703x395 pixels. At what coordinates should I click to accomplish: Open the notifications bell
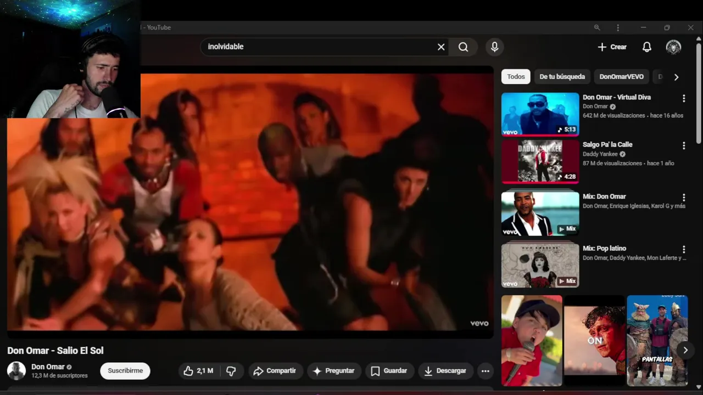click(647, 47)
